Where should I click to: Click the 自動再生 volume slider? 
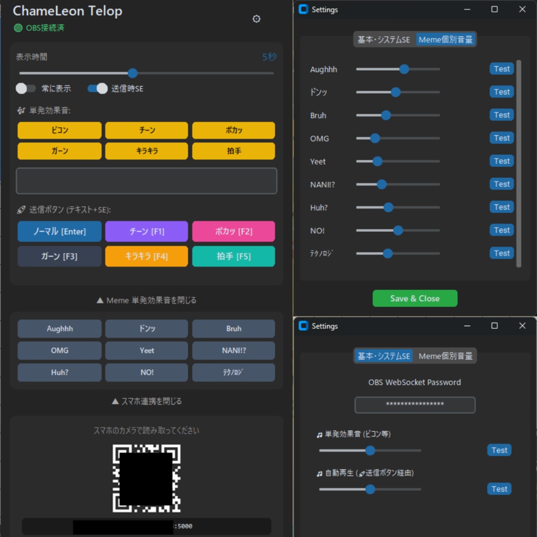[x=370, y=489]
